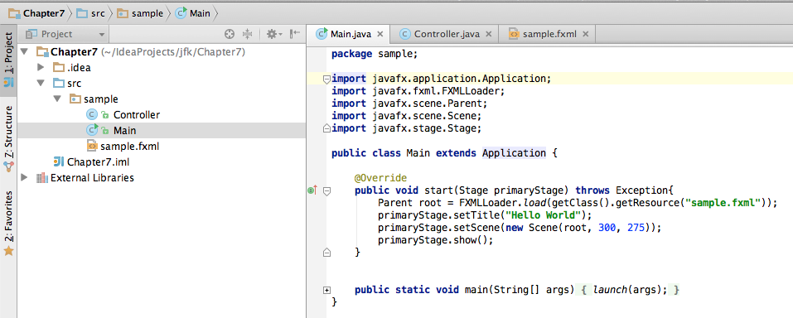
Task: Collapse the imports block fold marker
Action: pyautogui.click(x=326, y=79)
